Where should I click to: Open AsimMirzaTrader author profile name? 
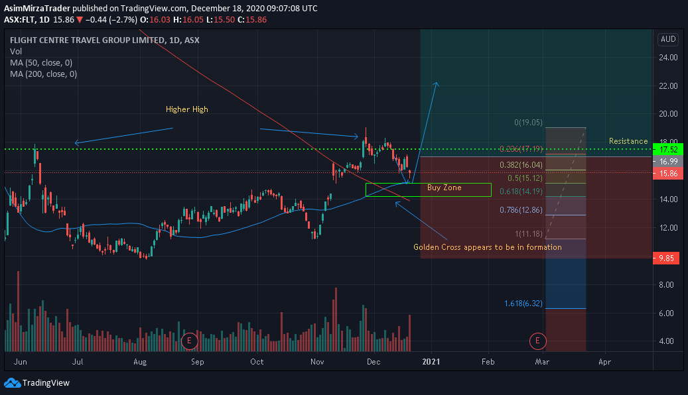37,9
